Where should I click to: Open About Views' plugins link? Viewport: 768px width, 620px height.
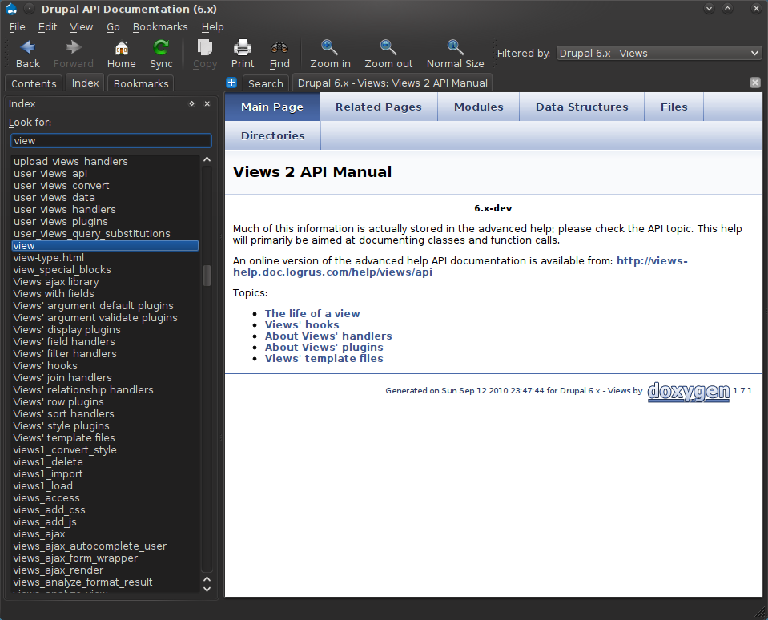tap(324, 347)
